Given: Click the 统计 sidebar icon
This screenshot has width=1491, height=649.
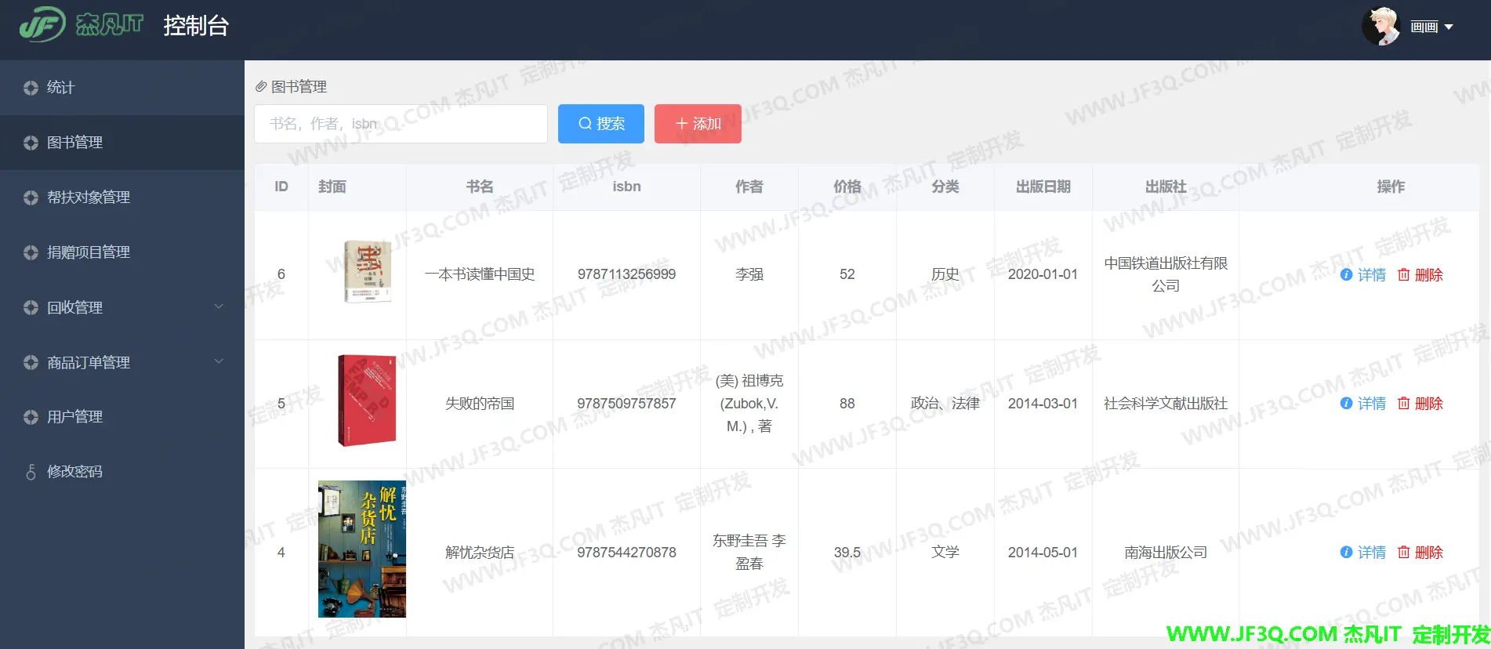Looking at the screenshot, I should point(31,88).
